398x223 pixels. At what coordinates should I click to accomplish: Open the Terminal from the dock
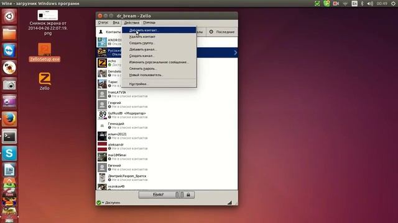[x=9, y=136]
